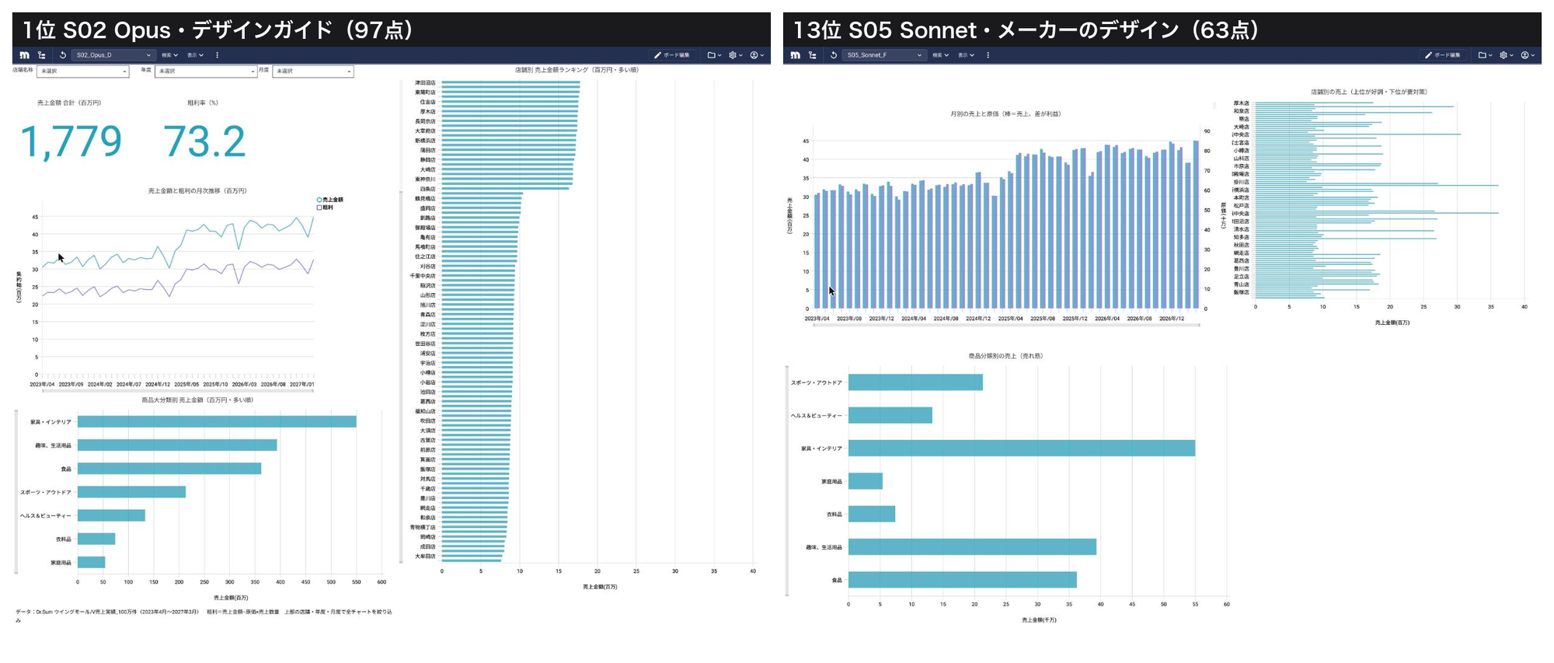This screenshot has width=1554, height=663.
Task: Open the 検索 menu in S05 Sonnet dashboard
Action: (940, 55)
